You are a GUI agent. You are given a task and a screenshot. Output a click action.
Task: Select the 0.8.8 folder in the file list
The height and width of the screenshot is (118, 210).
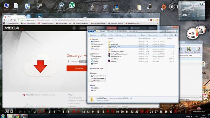141,42
